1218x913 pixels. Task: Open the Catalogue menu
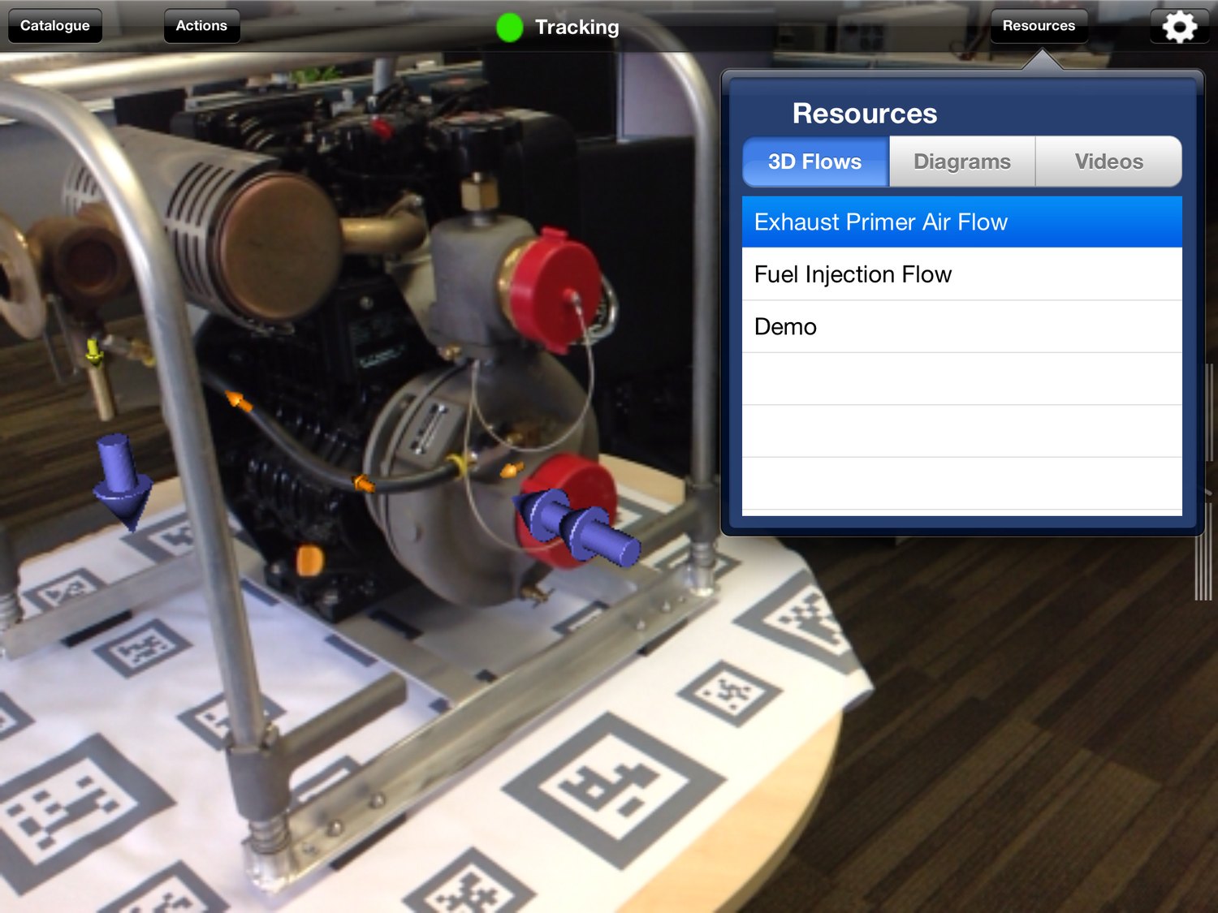point(55,26)
